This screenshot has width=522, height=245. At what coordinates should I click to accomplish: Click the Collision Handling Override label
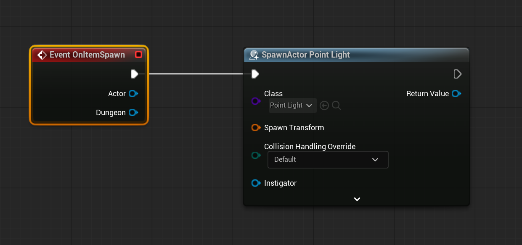click(310, 147)
